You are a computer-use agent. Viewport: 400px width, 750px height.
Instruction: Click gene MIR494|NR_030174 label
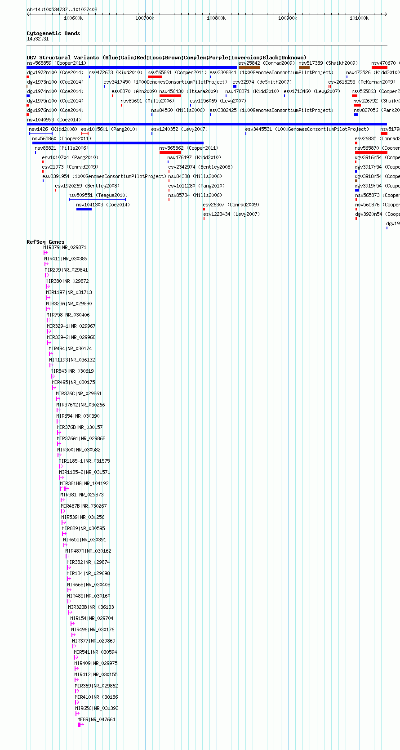[70, 348]
